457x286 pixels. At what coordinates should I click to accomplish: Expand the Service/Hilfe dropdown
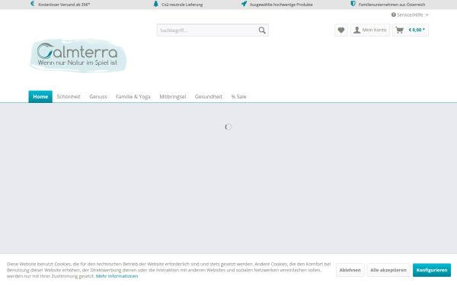coord(410,14)
